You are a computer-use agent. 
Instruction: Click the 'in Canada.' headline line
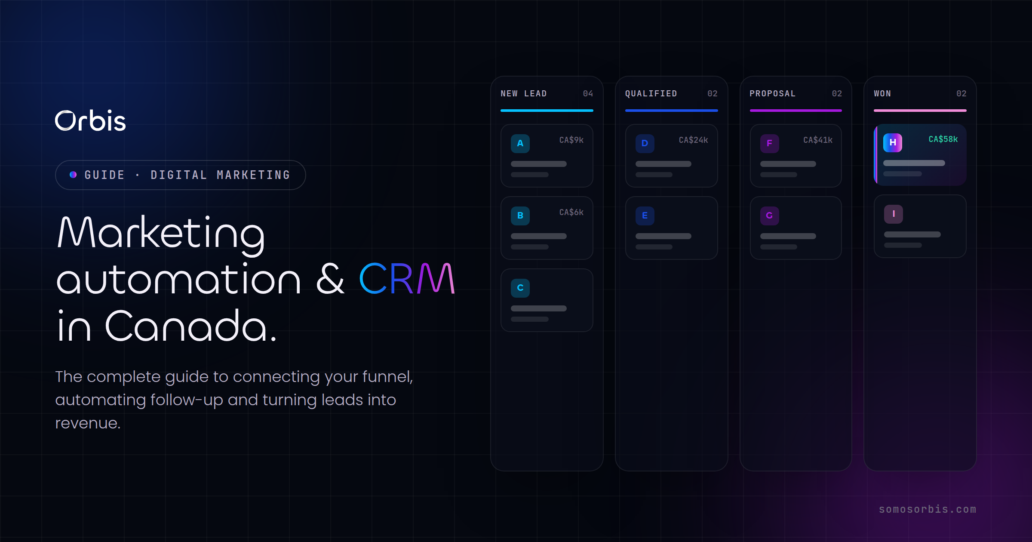166,326
